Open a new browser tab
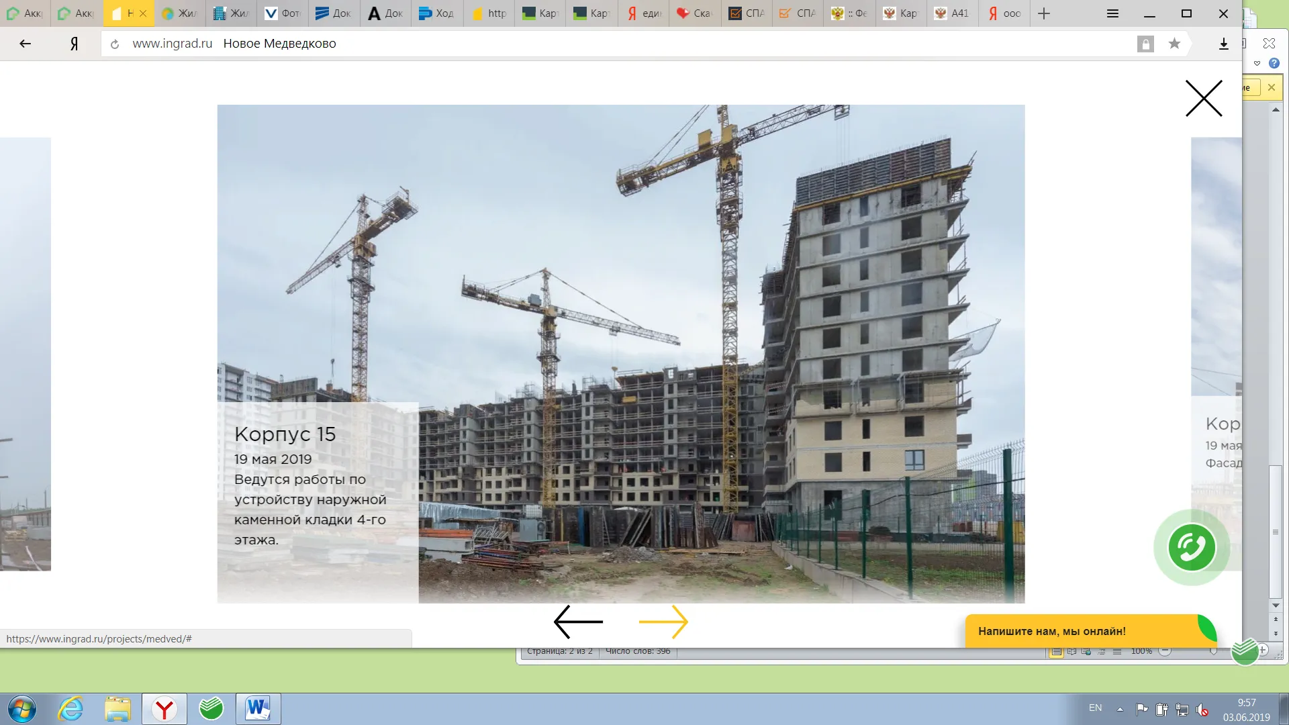The width and height of the screenshot is (1289, 725). click(1043, 13)
